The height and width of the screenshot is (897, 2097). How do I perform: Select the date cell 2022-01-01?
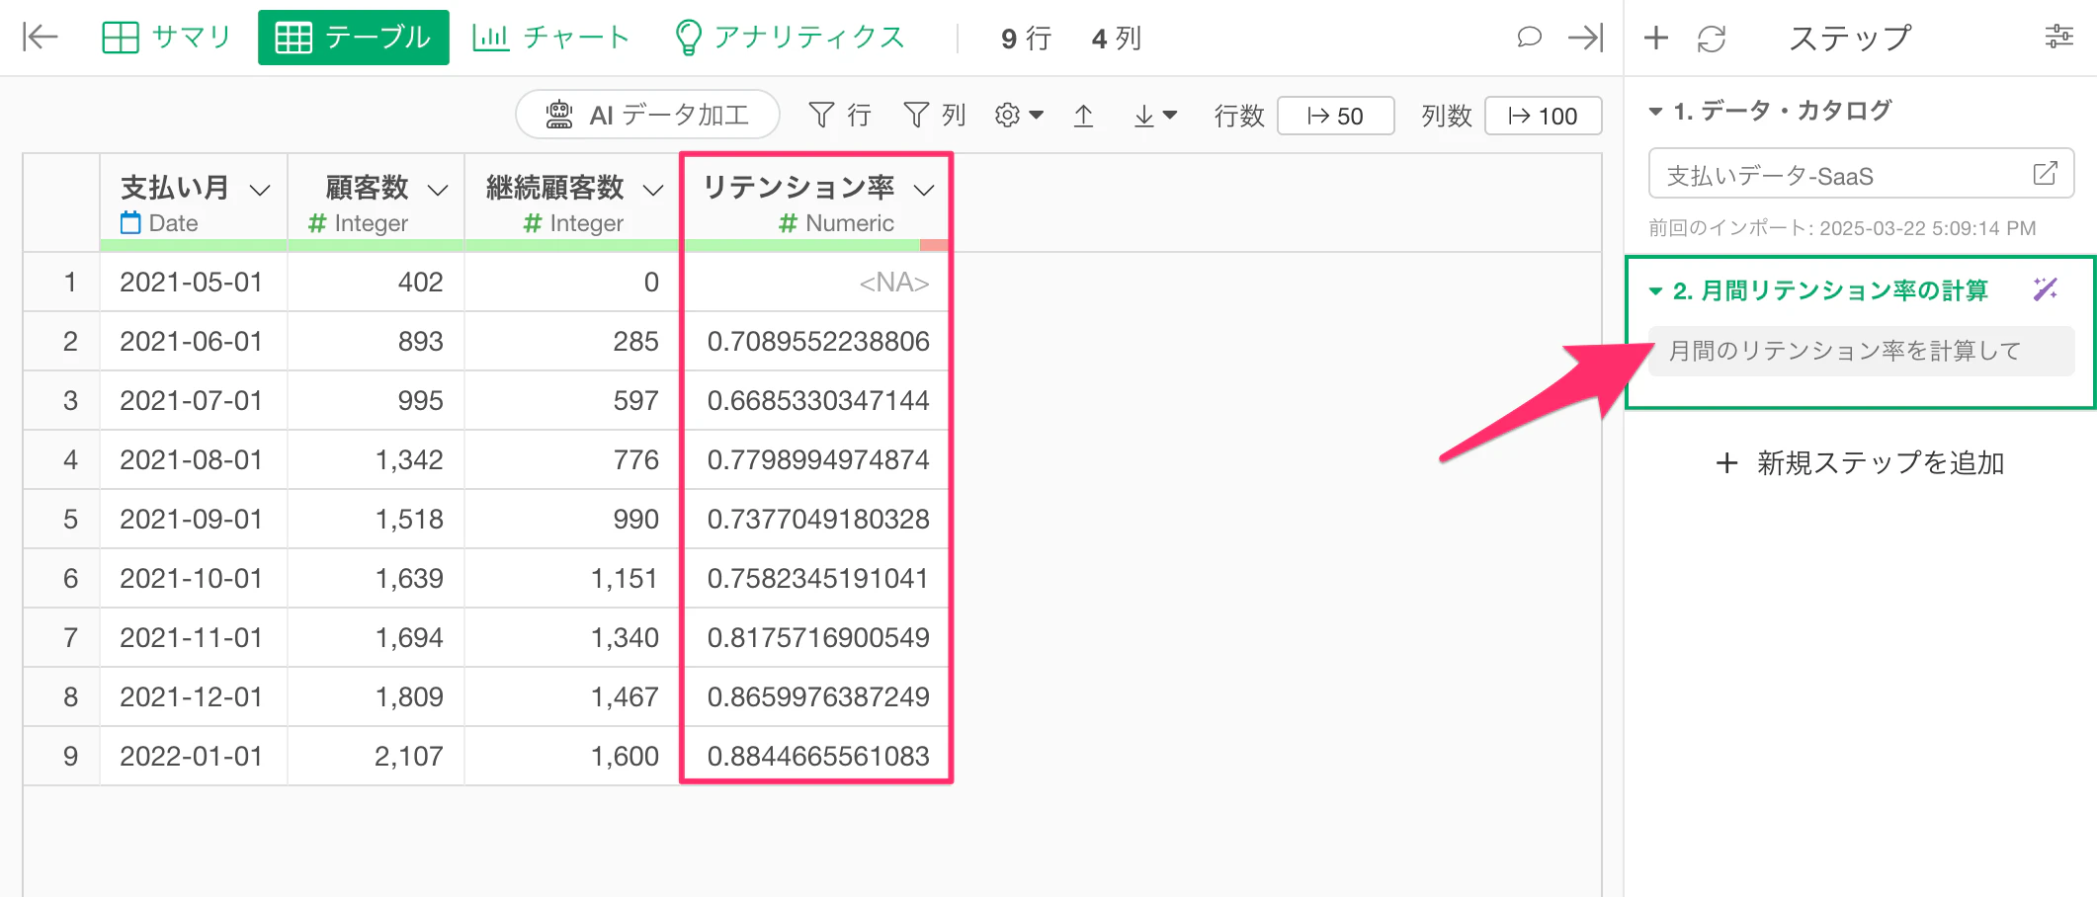pos(193,757)
